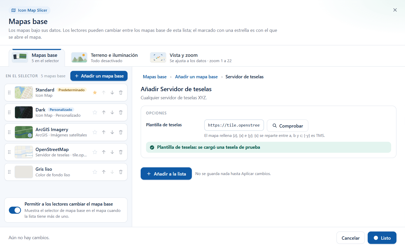Viewport: 405px width, 248px height.
Task: Open the Mapas base tab
Action: (x=37, y=58)
